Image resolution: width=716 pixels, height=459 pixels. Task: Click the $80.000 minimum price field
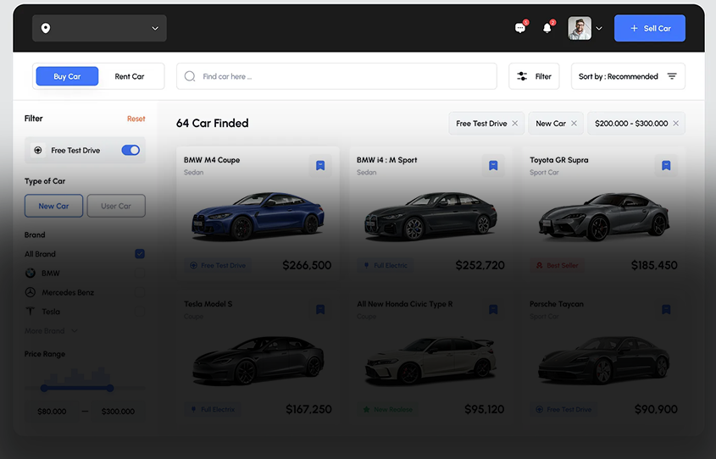[x=52, y=411]
